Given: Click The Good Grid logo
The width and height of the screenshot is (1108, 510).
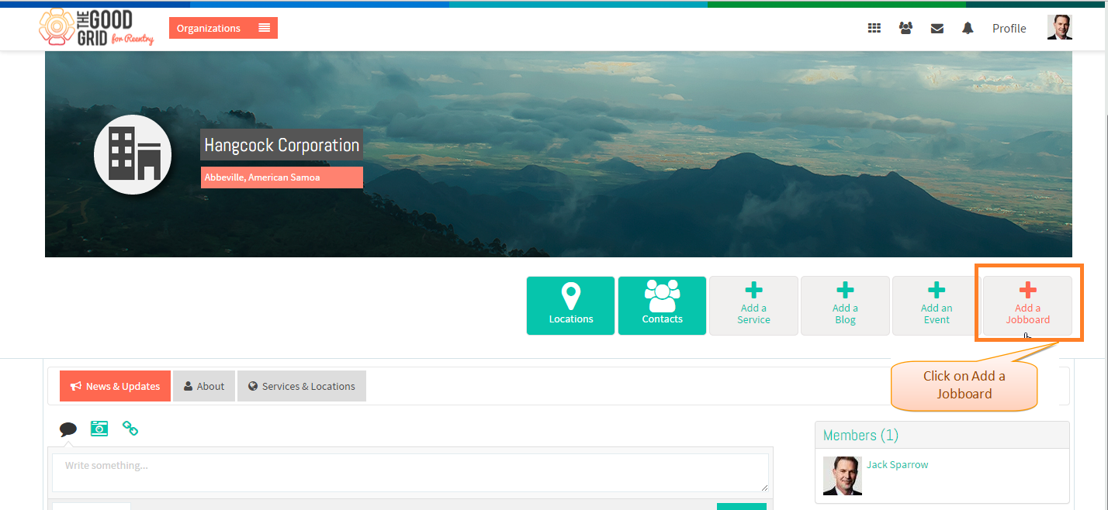Looking at the screenshot, I should pos(96,28).
